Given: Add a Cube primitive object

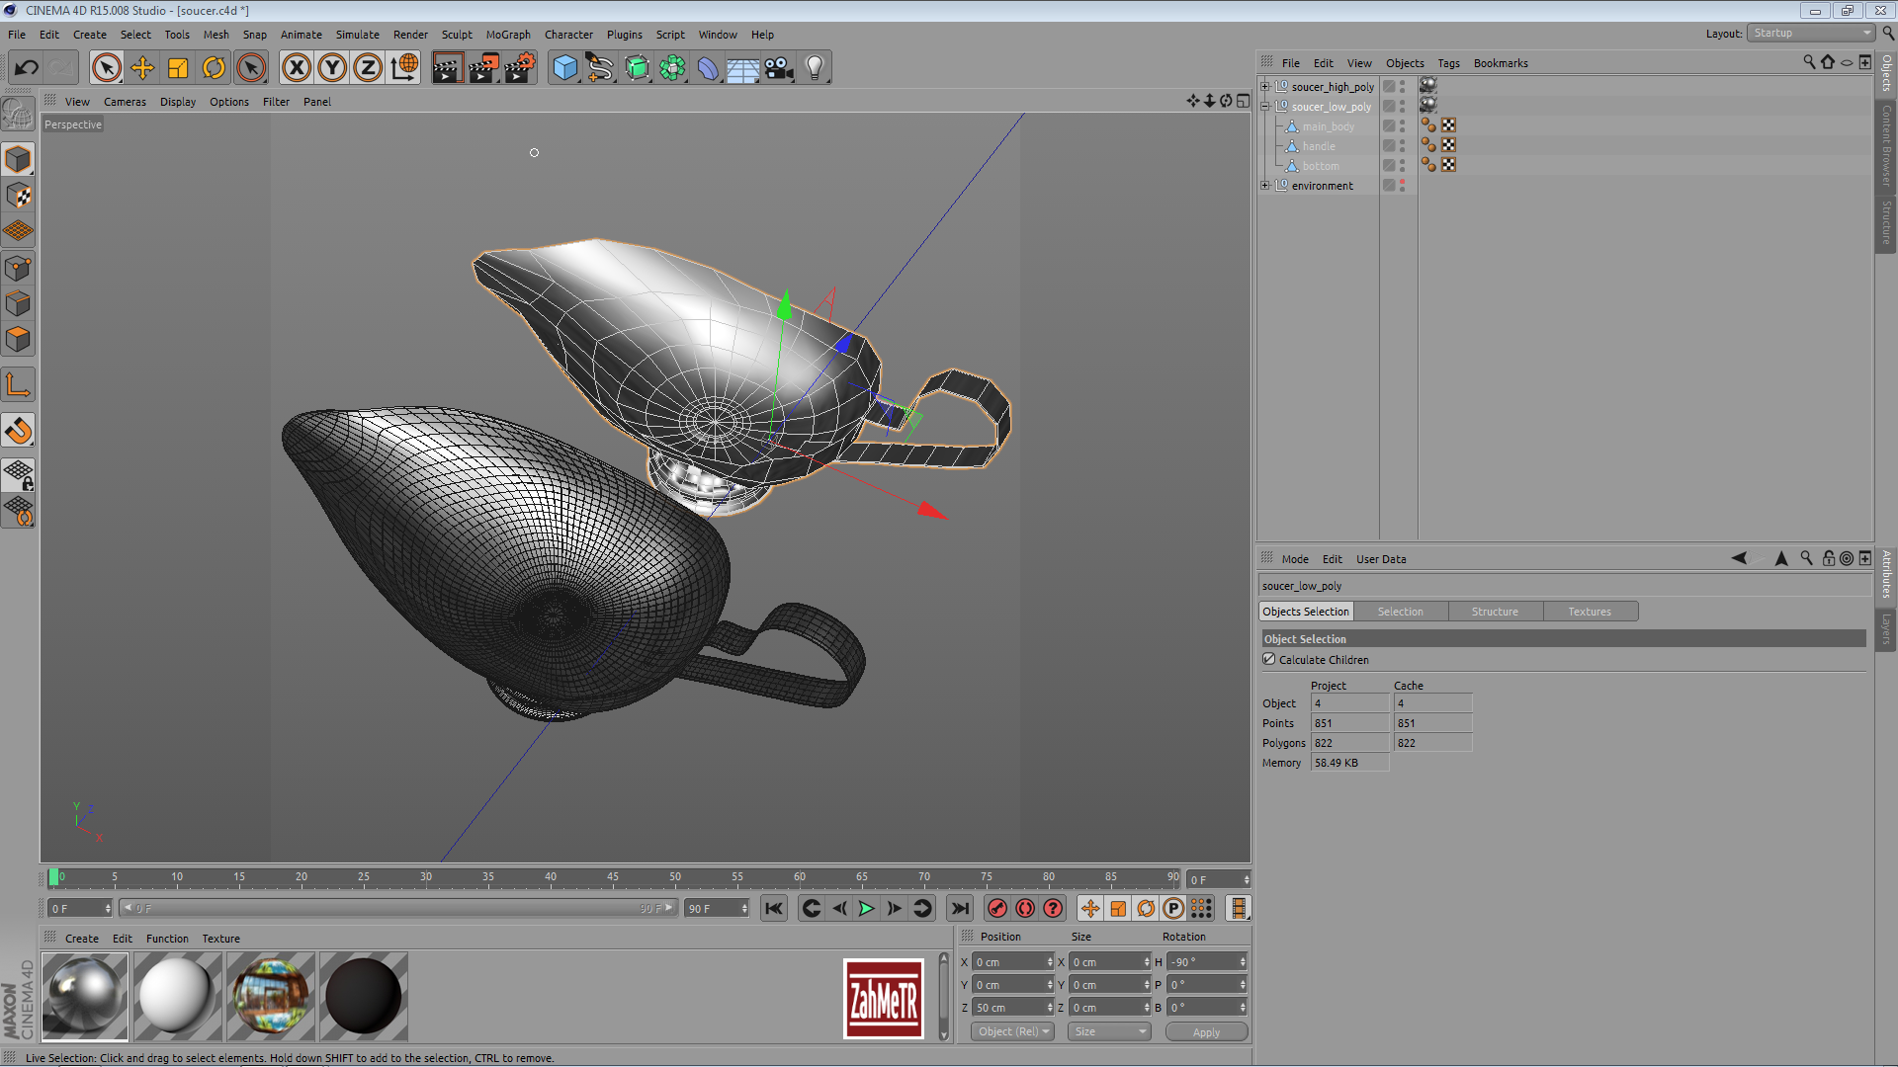Looking at the screenshot, I should click(564, 68).
